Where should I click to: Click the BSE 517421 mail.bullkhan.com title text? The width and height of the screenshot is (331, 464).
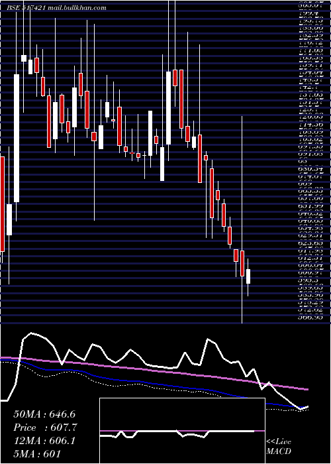[x=56, y=8]
